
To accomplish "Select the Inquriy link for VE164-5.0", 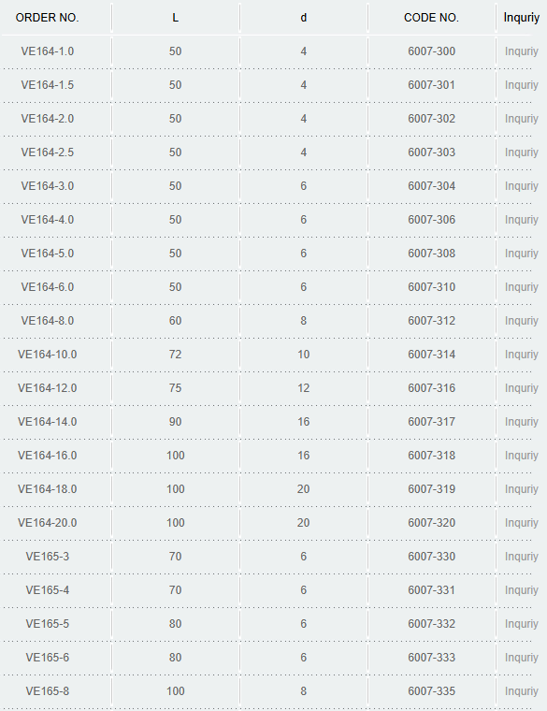I will 521,254.
